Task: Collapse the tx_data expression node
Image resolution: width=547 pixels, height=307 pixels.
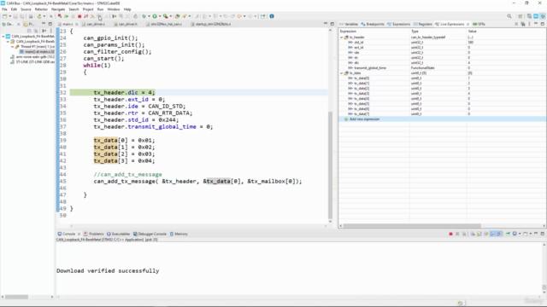Action: [x=342, y=73]
